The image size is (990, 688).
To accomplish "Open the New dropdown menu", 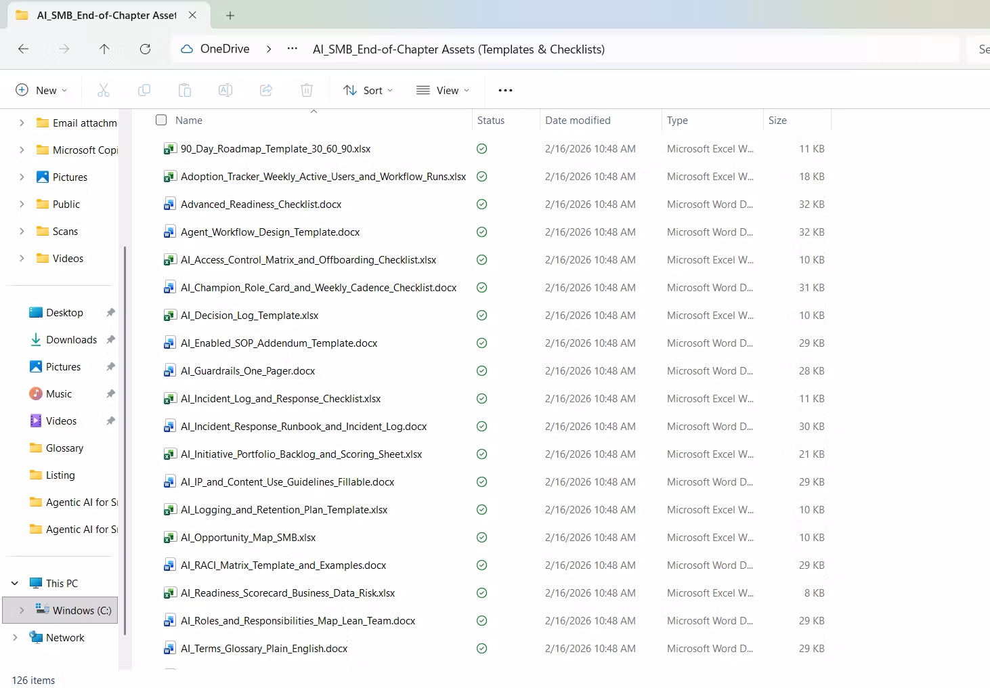I will [41, 90].
